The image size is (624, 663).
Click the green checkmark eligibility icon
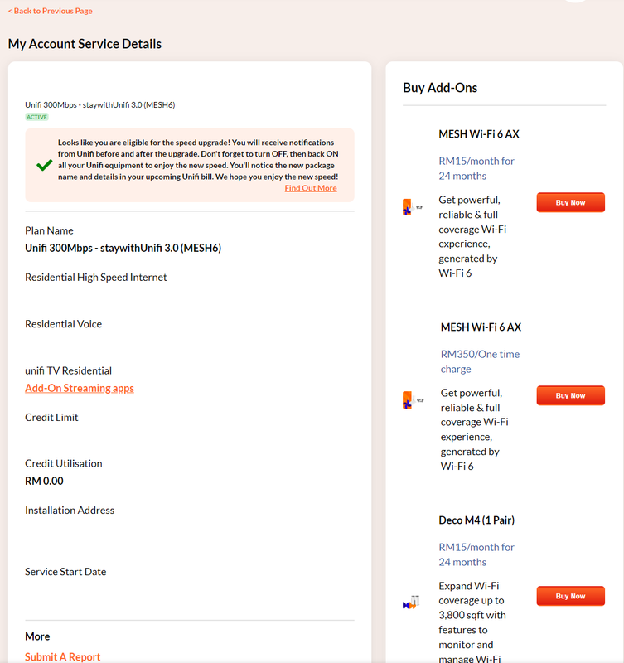(45, 165)
